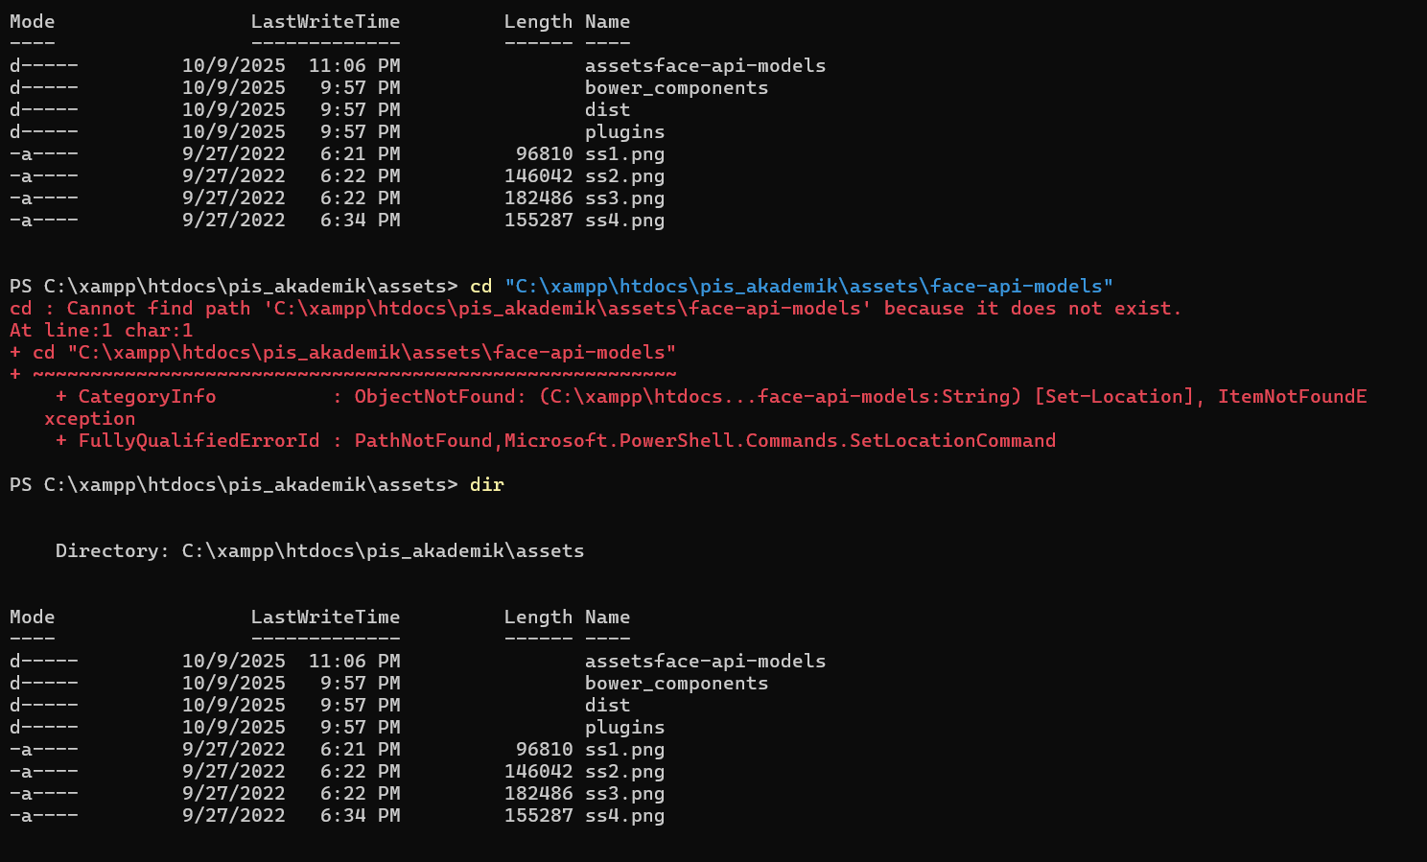Click 'plugins' in the listing after dir
The width and height of the screenshot is (1427, 862).
point(624,727)
